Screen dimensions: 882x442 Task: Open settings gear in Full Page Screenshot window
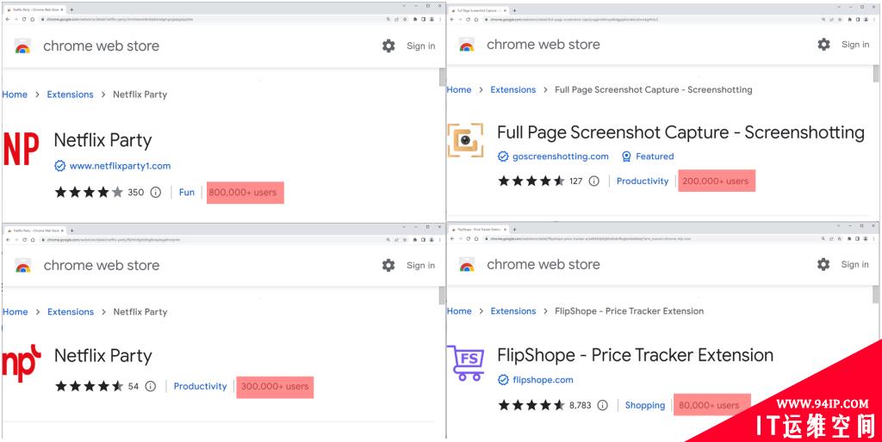pyautogui.click(x=824, y=45)
